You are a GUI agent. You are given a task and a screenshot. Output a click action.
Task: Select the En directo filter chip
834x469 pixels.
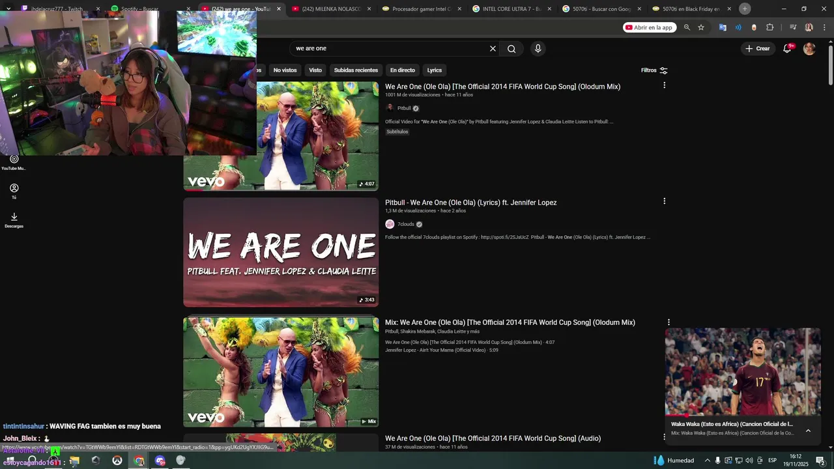click(x=403, y=70)
